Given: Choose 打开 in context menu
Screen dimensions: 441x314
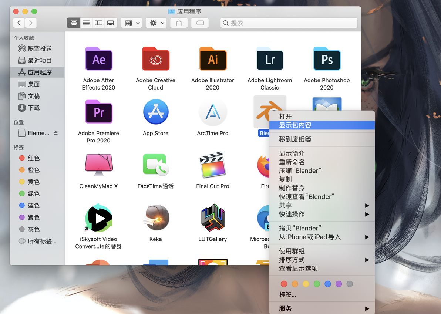Looking at the screenshot, I should point(322,117).
